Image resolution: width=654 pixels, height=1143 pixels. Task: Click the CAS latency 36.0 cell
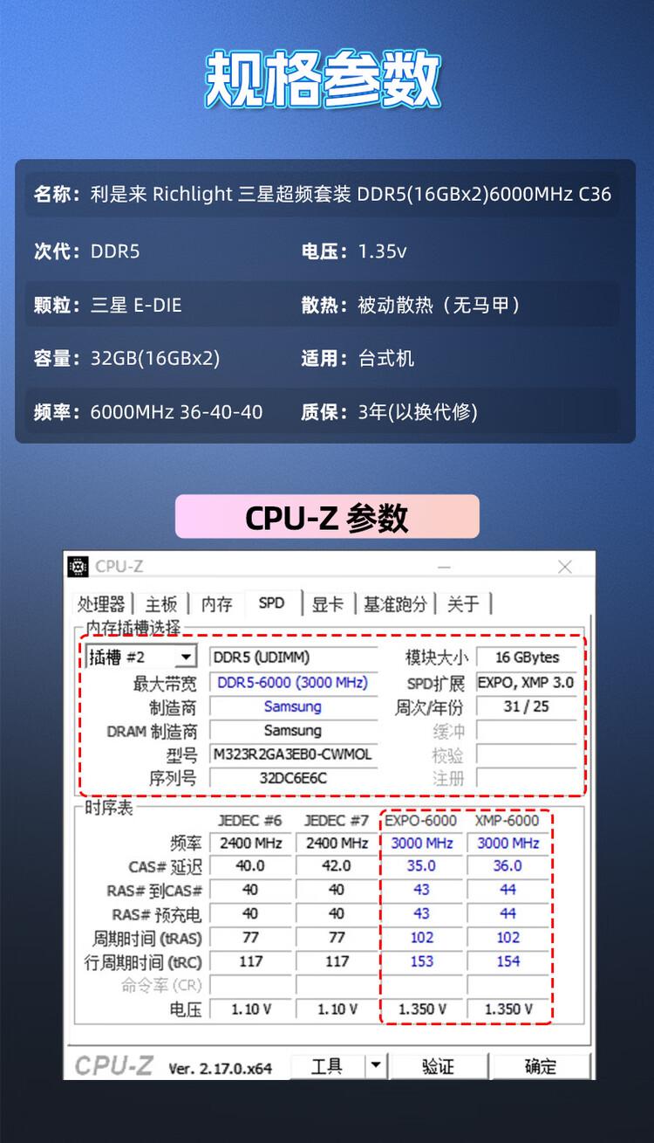508,866
